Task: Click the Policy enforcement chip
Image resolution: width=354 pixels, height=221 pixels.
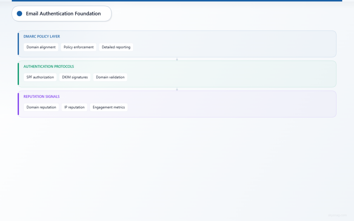Action: tap(78, 47)
